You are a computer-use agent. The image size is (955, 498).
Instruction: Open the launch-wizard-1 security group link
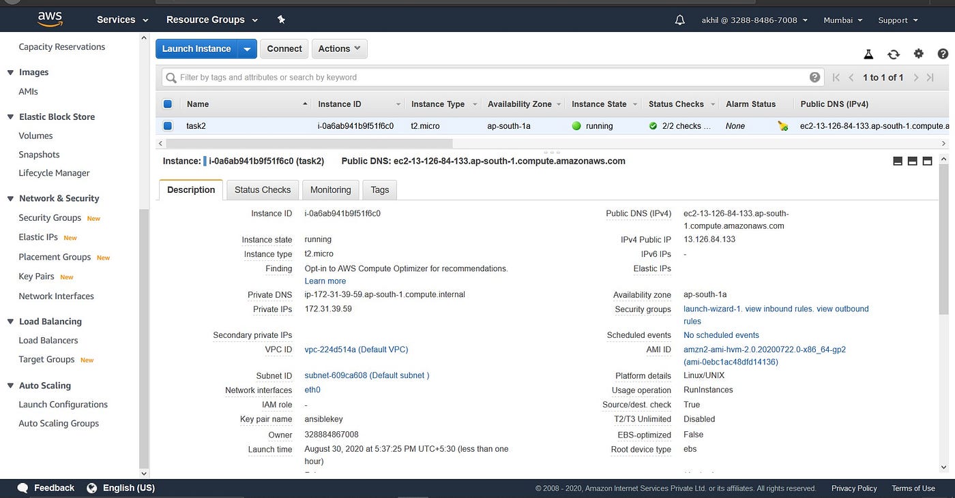(712, 309)
